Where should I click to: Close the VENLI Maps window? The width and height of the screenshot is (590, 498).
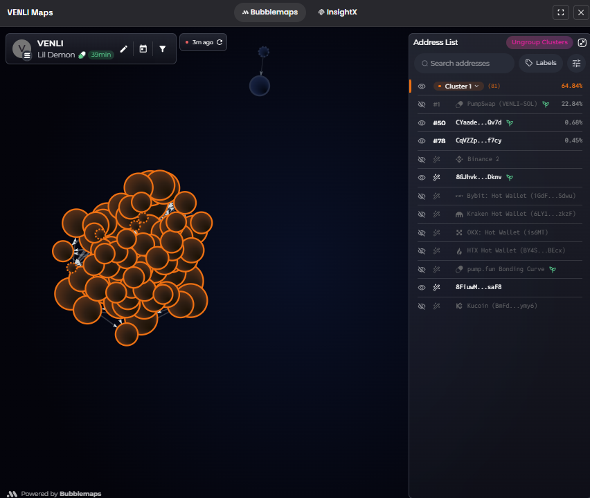tap(581, 12)
